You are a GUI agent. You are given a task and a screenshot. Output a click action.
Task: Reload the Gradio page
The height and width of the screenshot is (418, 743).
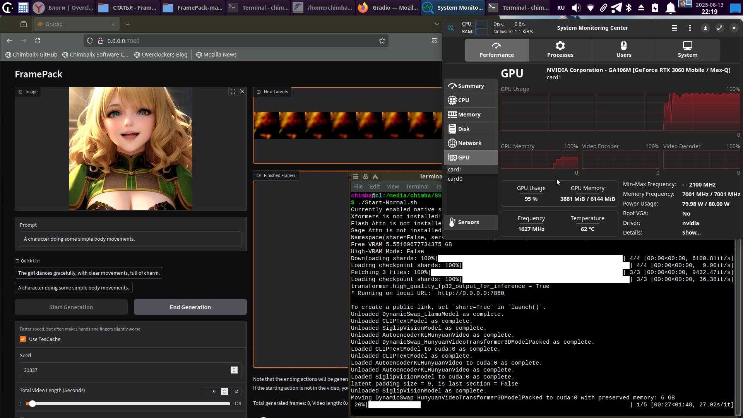coord(38,41)
